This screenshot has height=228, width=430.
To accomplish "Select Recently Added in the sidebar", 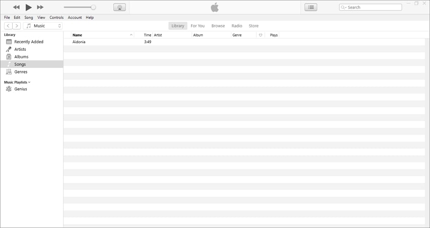I will tap(32, 42).
